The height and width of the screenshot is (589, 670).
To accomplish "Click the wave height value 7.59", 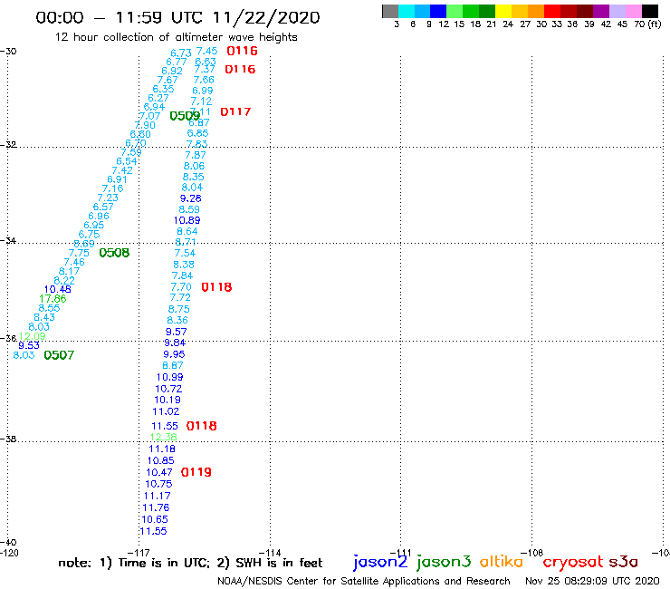I will [131, 153].
